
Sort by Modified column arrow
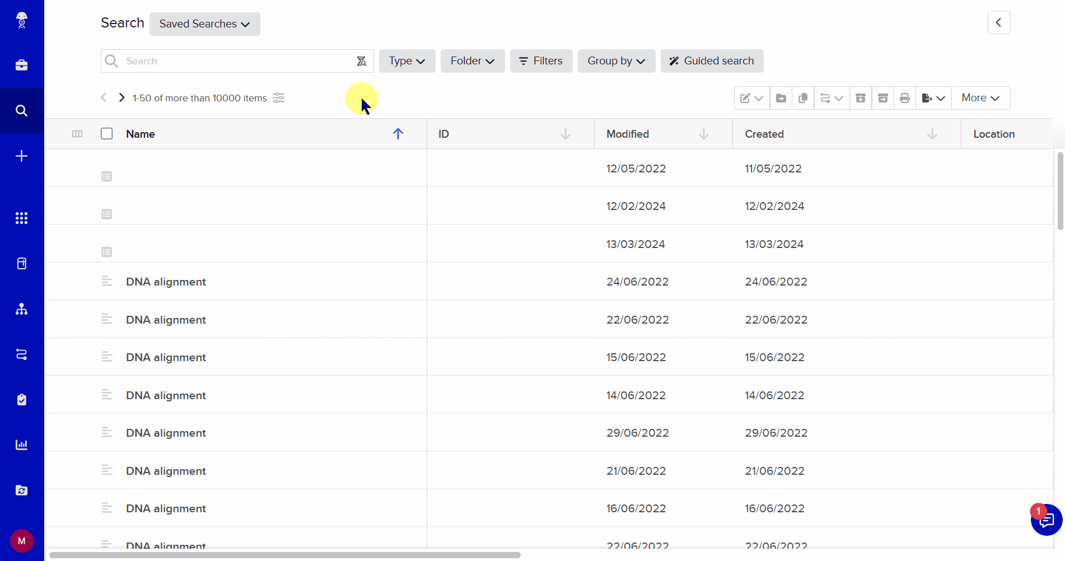click(704, 134)
